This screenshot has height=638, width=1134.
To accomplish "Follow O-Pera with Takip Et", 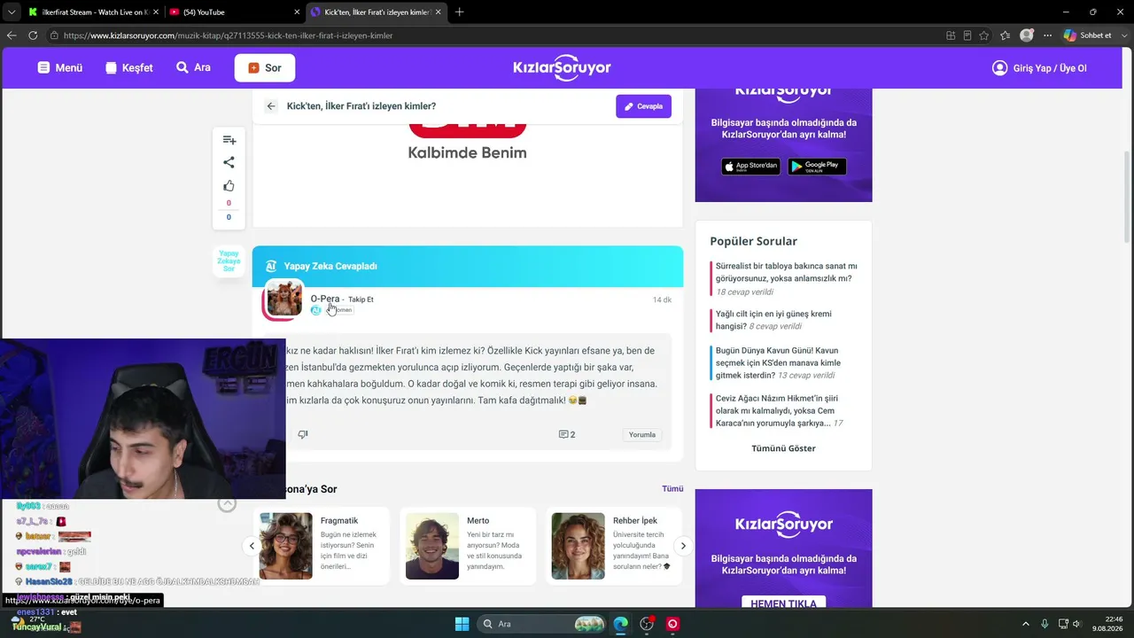I will pyautogui.click(x=361, y=300).
